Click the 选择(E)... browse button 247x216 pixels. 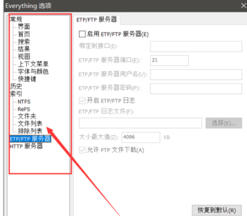point(224,123)
